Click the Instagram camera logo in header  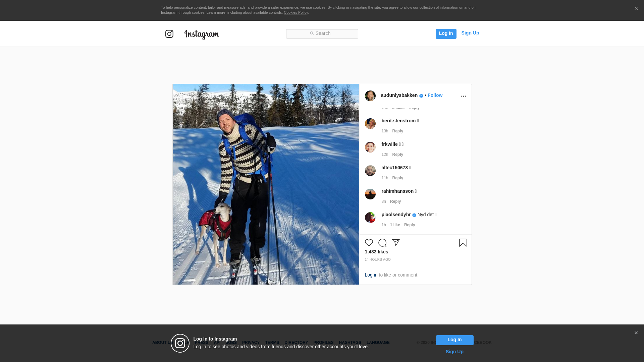(169, 34)
